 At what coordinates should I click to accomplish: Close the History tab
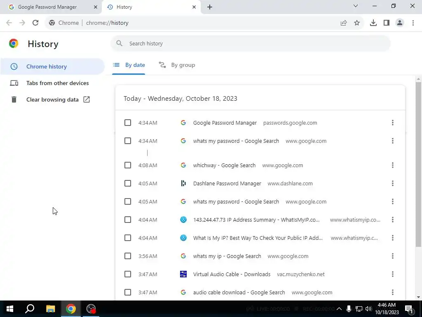tap(194, 7)
